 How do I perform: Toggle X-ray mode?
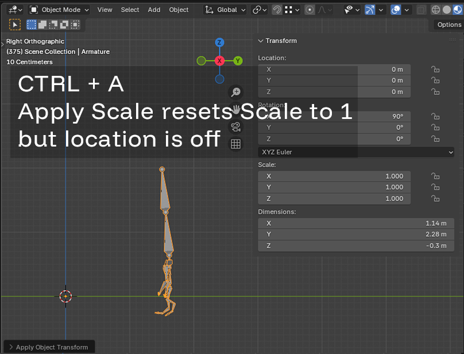420,10
